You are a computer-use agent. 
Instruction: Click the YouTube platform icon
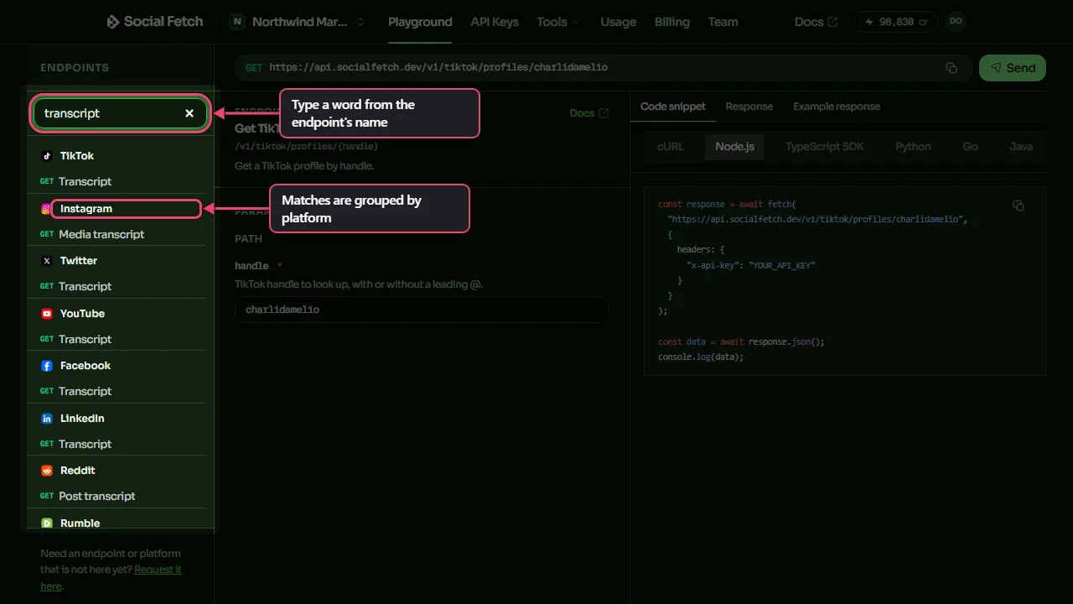pos(47,314)
